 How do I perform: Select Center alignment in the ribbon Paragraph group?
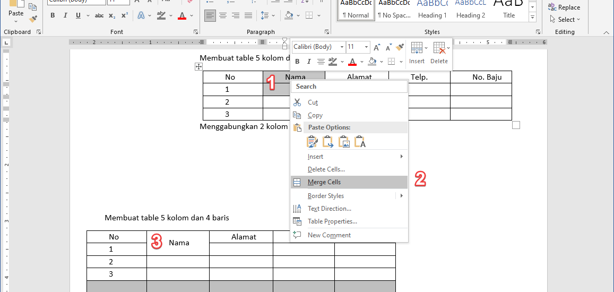click(223, 16)
